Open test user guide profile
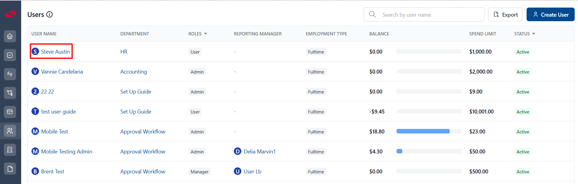 coord(58,112)
